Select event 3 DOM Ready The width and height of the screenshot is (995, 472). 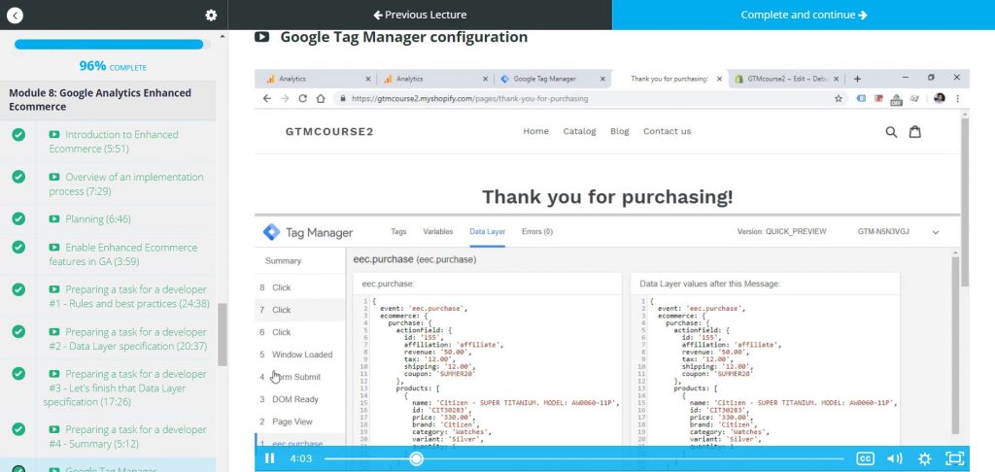(299, 399)
